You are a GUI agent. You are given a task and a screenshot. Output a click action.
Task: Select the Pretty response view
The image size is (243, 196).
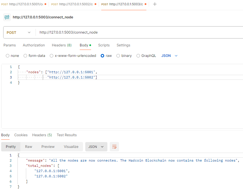[11, 147]
